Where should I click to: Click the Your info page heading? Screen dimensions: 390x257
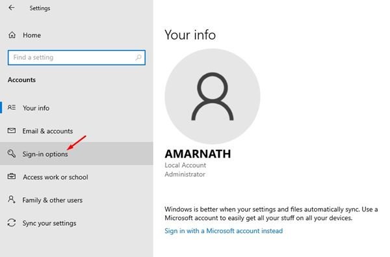point(190,34)
